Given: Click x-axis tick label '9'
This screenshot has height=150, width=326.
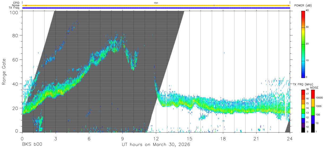Looking at the screenshot, I should click(x=122, y=139).
